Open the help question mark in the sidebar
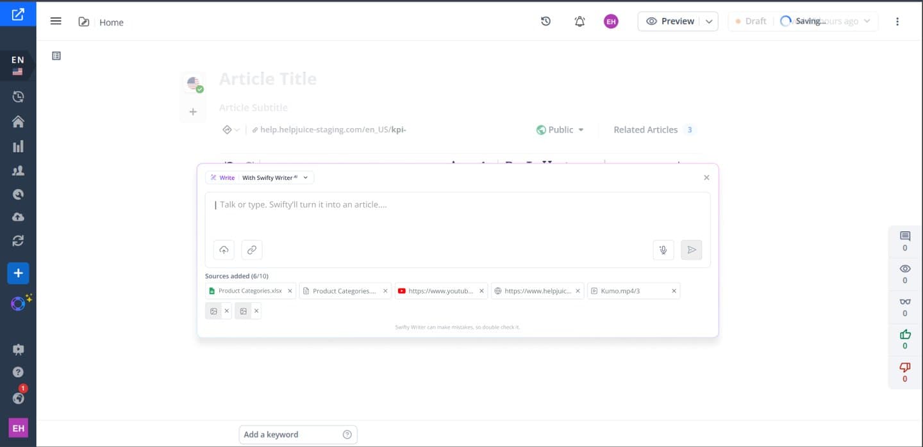The image size is (923, 447). tap(18, 372)
